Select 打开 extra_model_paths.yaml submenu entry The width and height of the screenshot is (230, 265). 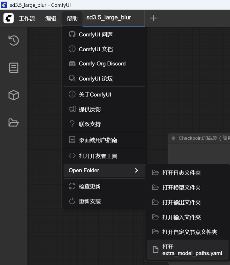click(x=188, y=250)
